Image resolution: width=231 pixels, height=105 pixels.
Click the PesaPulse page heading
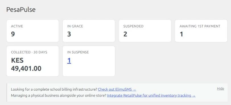[21, 10]
